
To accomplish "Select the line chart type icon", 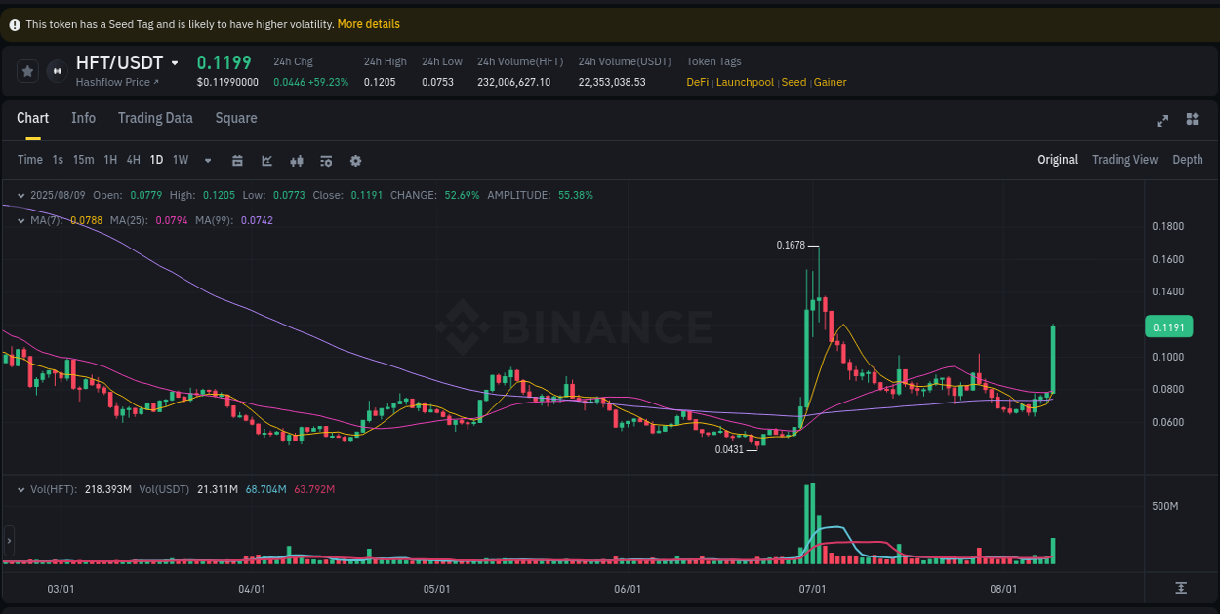I will coord(266,159).
